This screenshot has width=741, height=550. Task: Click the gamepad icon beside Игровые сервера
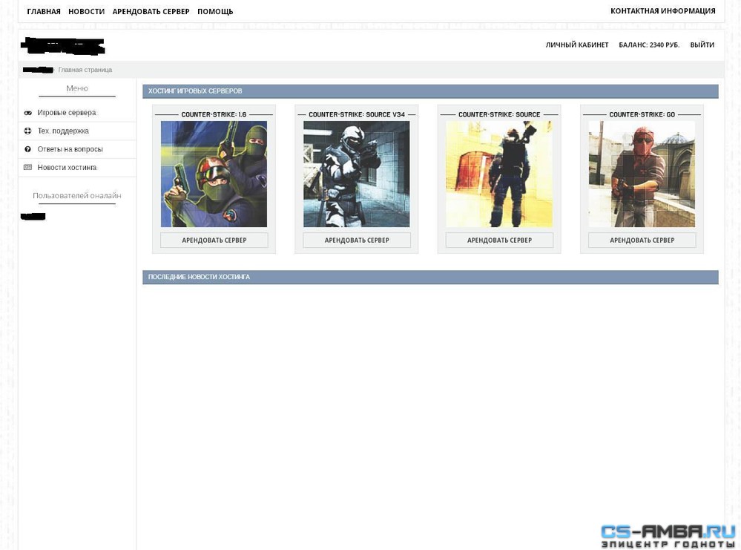pos(28,113)
